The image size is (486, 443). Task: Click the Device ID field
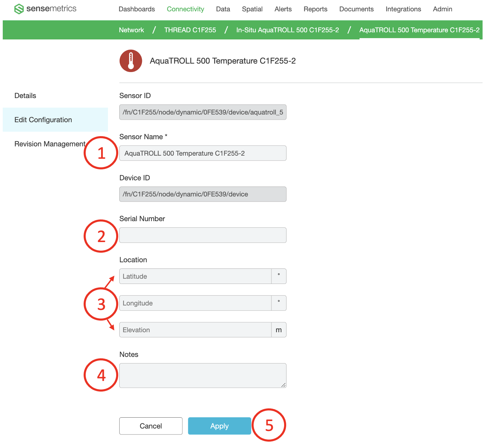(203, 194)
